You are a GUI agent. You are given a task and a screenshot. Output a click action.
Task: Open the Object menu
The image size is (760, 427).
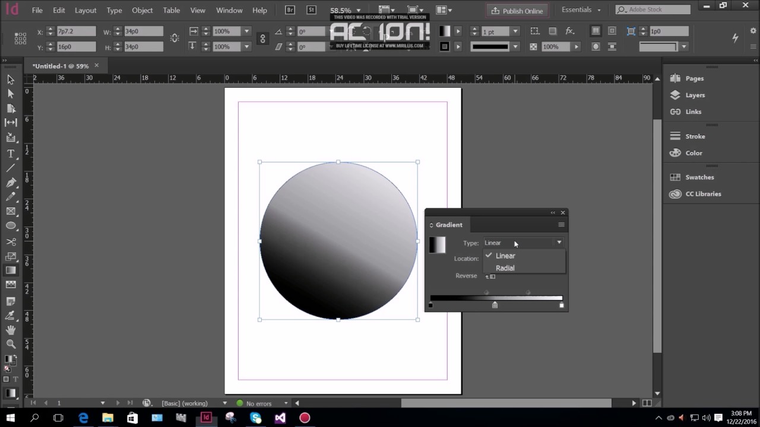click(x=142, y=10)
